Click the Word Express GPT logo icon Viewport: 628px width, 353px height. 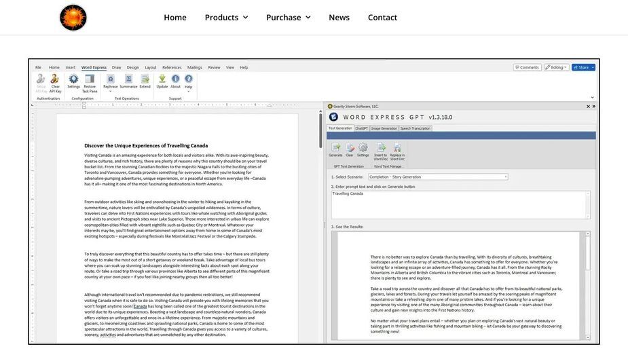tap(333, 117)
